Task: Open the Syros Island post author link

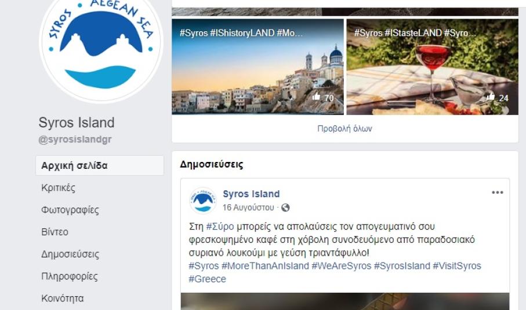Action: coord(251,194)
